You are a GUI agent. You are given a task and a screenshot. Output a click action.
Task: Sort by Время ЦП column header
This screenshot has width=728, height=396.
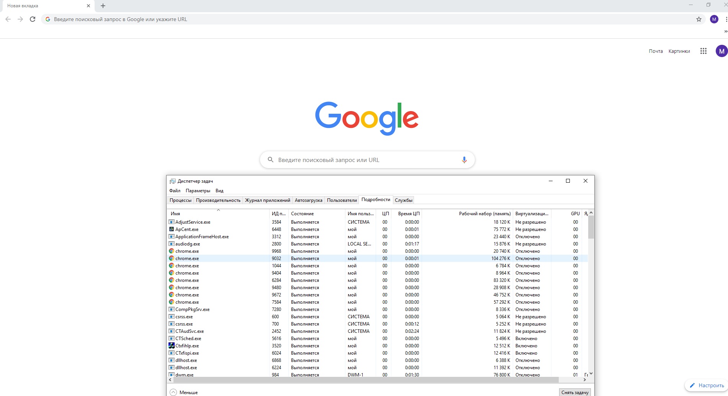(407, 214)
